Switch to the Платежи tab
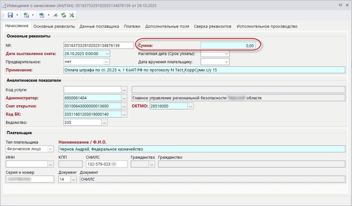The image size is (352, 206). tap(132, 26)
